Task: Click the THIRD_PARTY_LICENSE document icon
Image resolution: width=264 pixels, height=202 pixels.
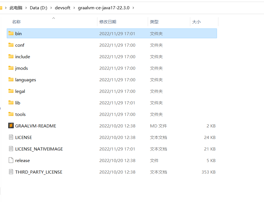Action: [11, 172]
